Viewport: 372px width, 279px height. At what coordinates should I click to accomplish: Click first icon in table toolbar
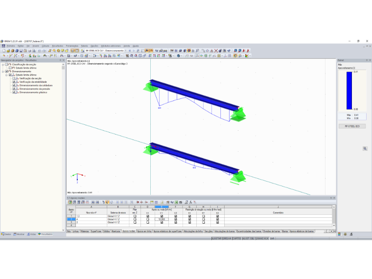coord(70,202)
